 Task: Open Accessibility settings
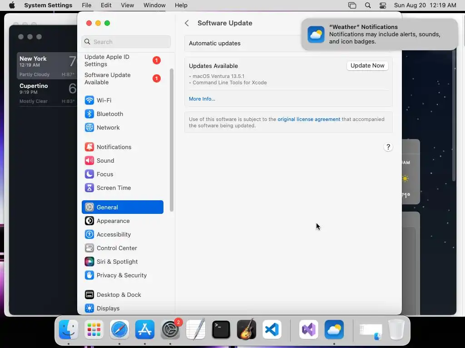123,235
